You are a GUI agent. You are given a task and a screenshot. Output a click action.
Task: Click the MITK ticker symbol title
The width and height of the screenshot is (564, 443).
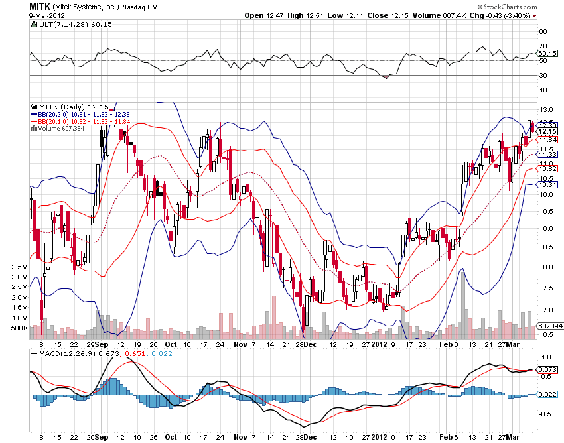point(40,7)
